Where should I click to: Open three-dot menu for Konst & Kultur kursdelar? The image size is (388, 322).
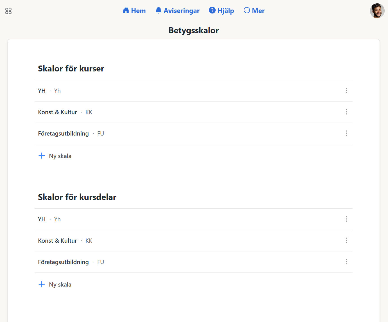pyautogui.click(x=346, y=240)
